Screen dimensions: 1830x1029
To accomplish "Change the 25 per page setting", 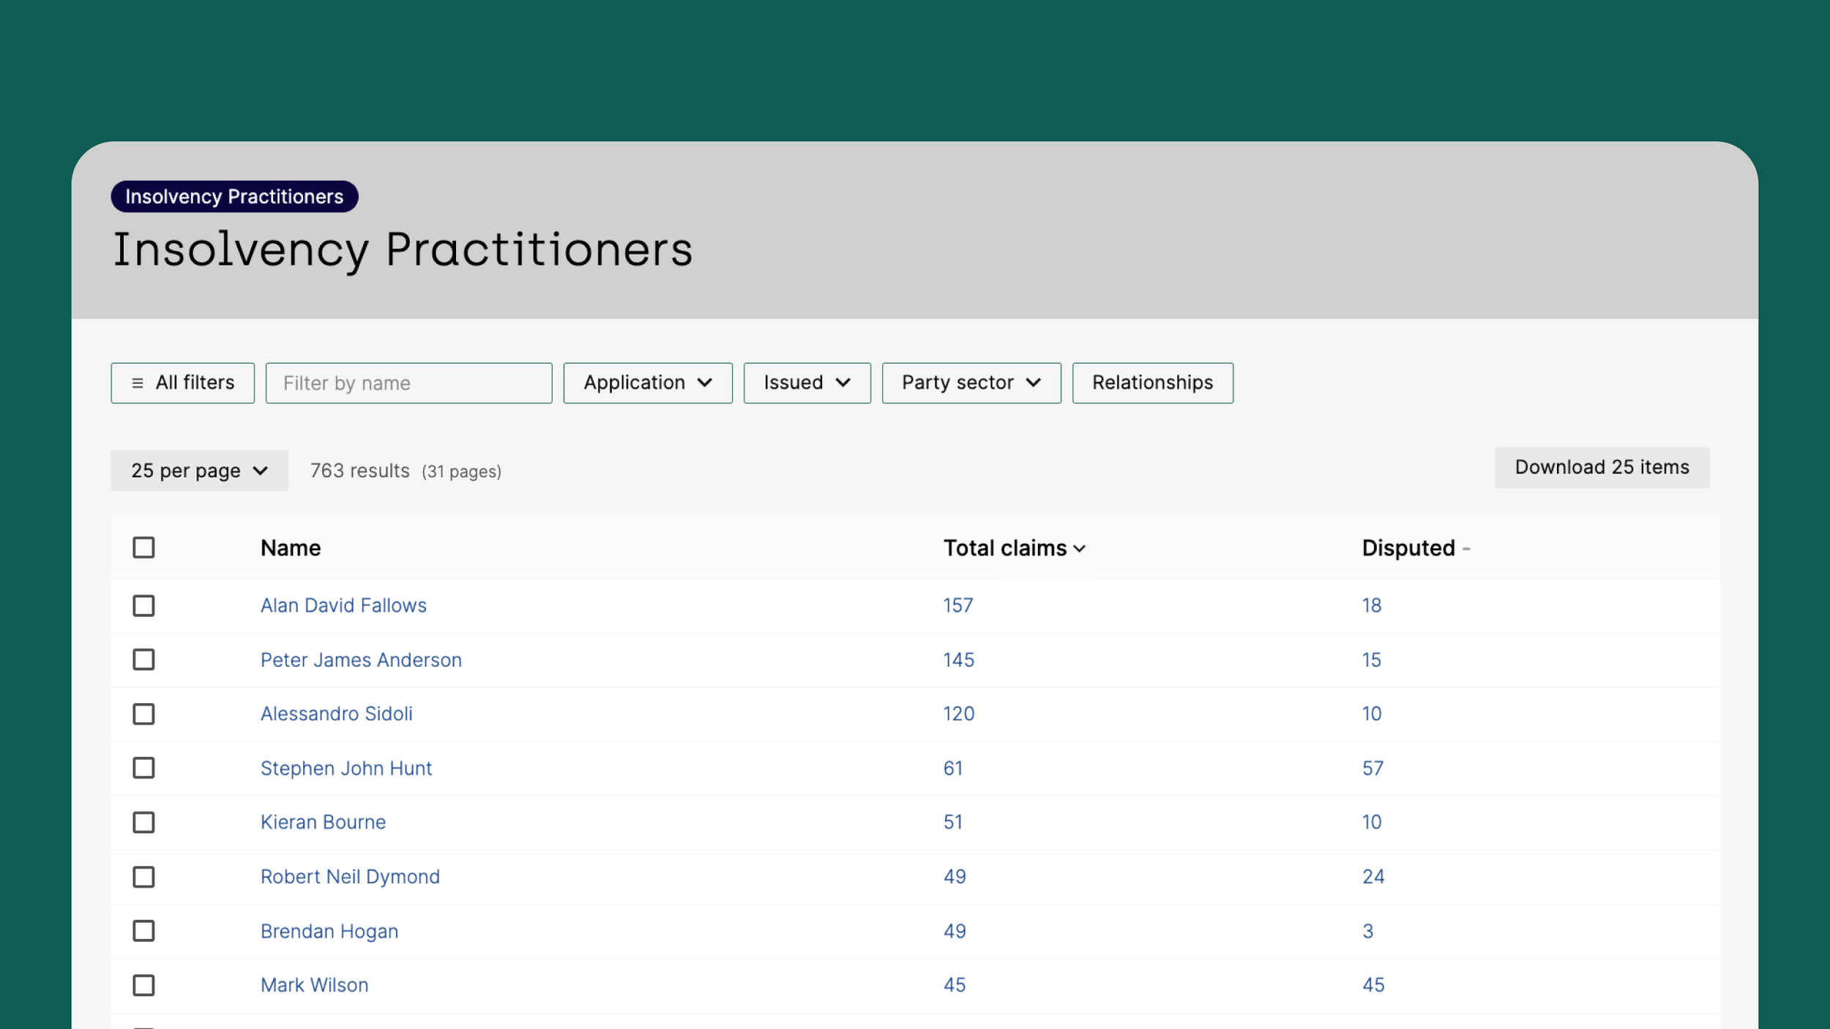I will click(x=199, y=471).
